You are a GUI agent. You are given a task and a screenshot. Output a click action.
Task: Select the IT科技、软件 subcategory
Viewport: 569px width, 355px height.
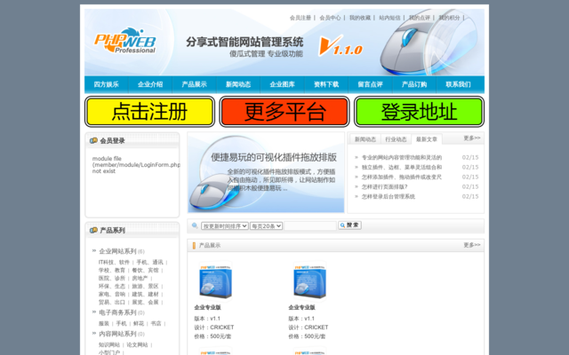114,263
